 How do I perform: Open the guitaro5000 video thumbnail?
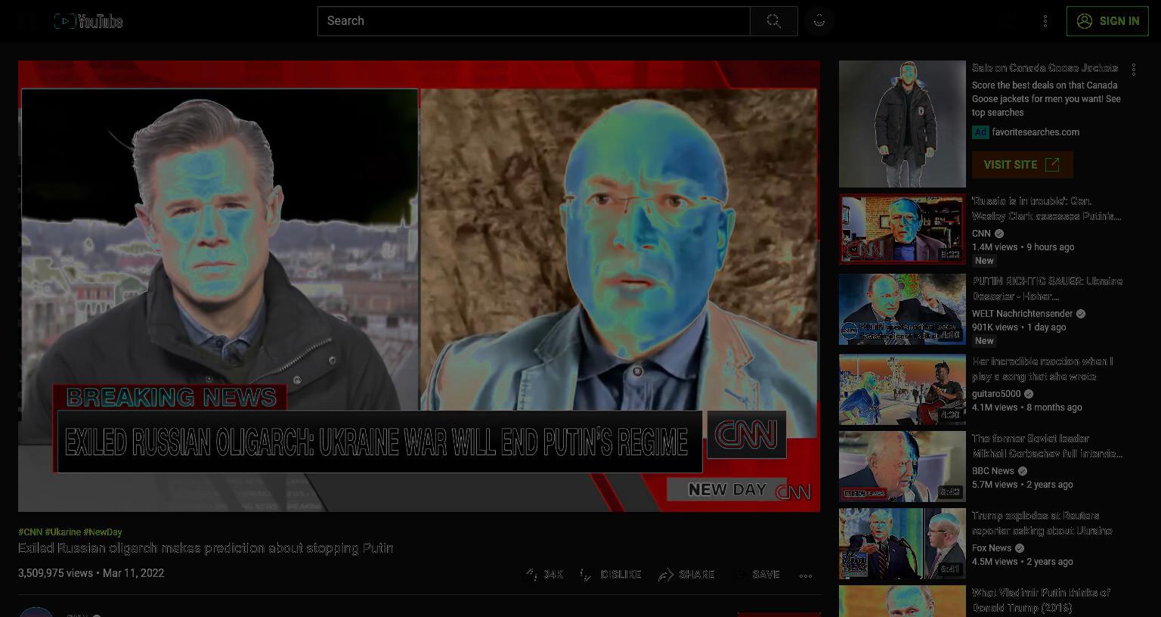coord(902,389)
